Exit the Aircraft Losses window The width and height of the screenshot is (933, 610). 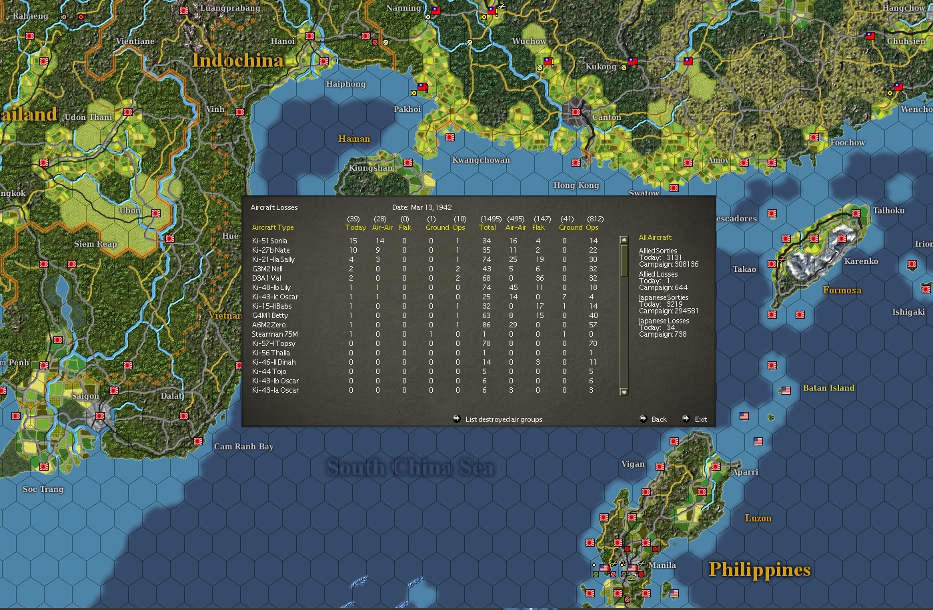tap(700, 419)
